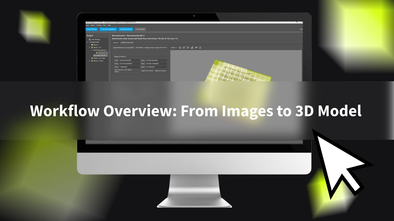394x221 pixels.
Task: Click the yellow status dot beside Block_1
Action: [x=92, y=45]
